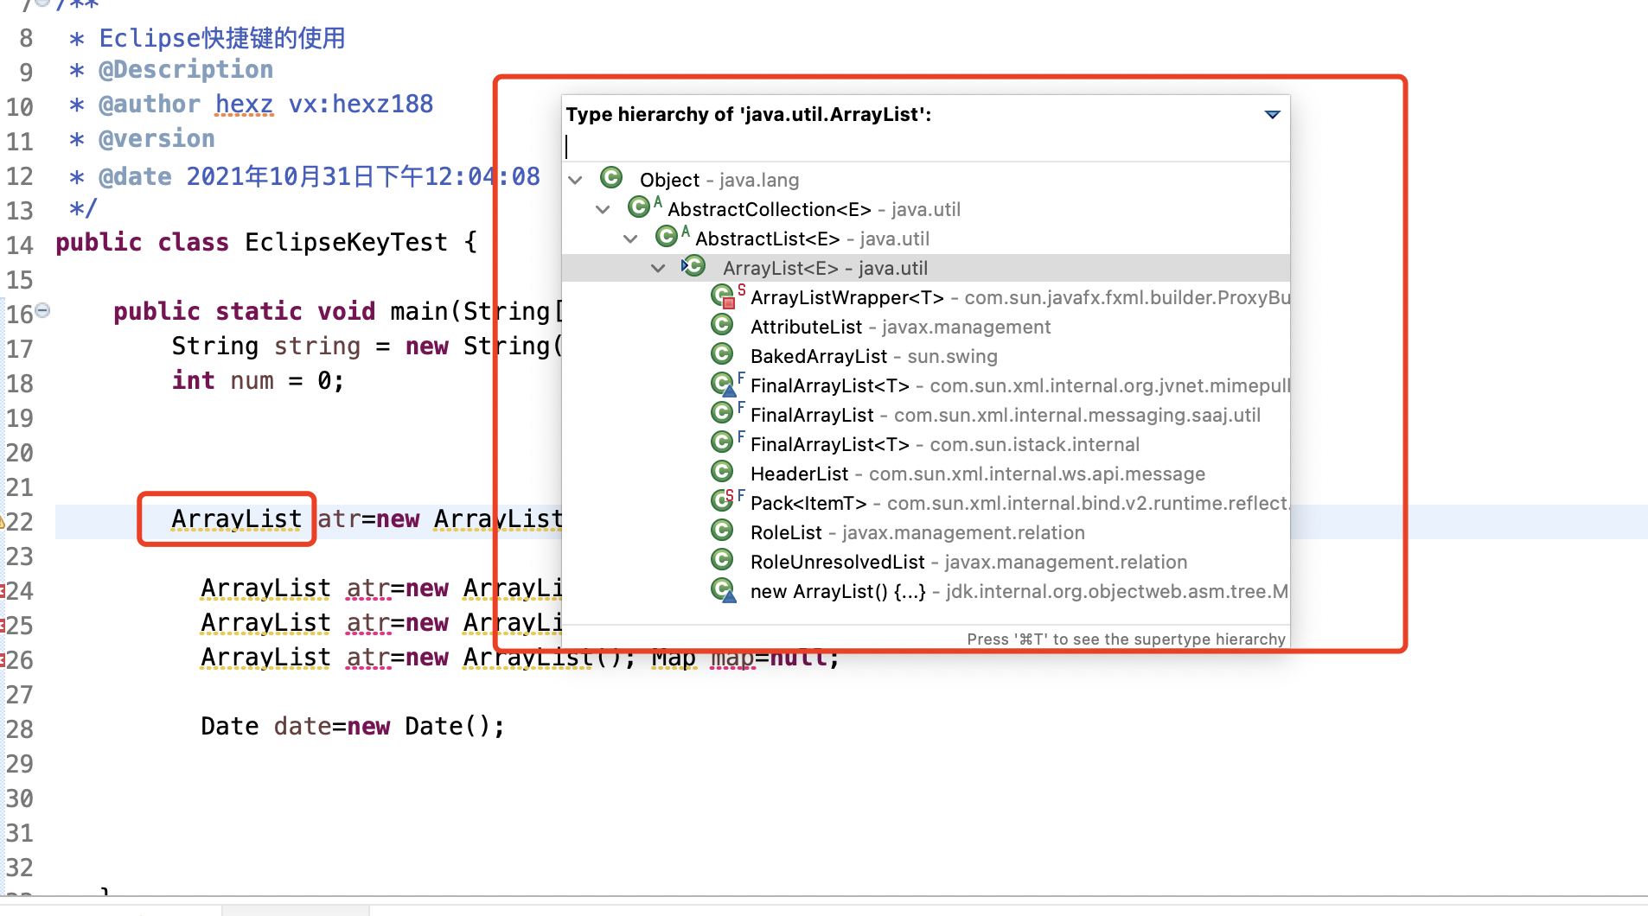Click ArrayList type on line 22
The height and width of the screenshot is (916, 1648).
(236, 518)
